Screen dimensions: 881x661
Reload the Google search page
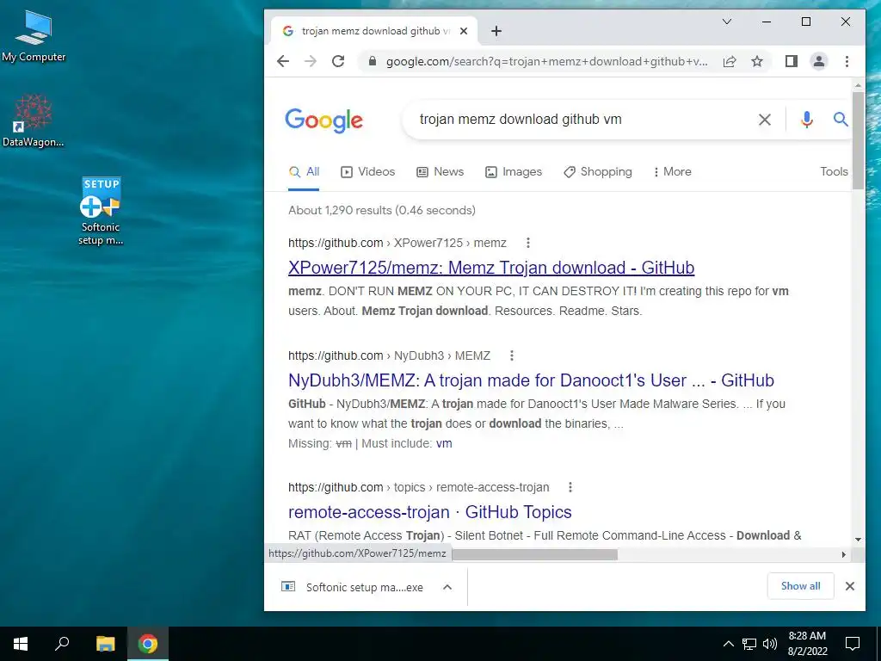[337, 61]
